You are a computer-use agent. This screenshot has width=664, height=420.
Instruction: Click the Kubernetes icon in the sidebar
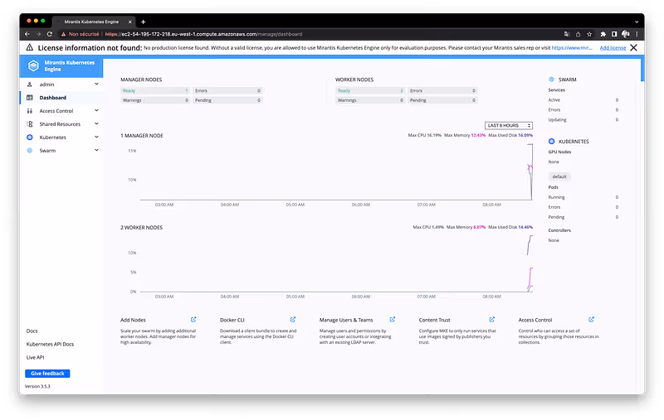pos(30,137)
